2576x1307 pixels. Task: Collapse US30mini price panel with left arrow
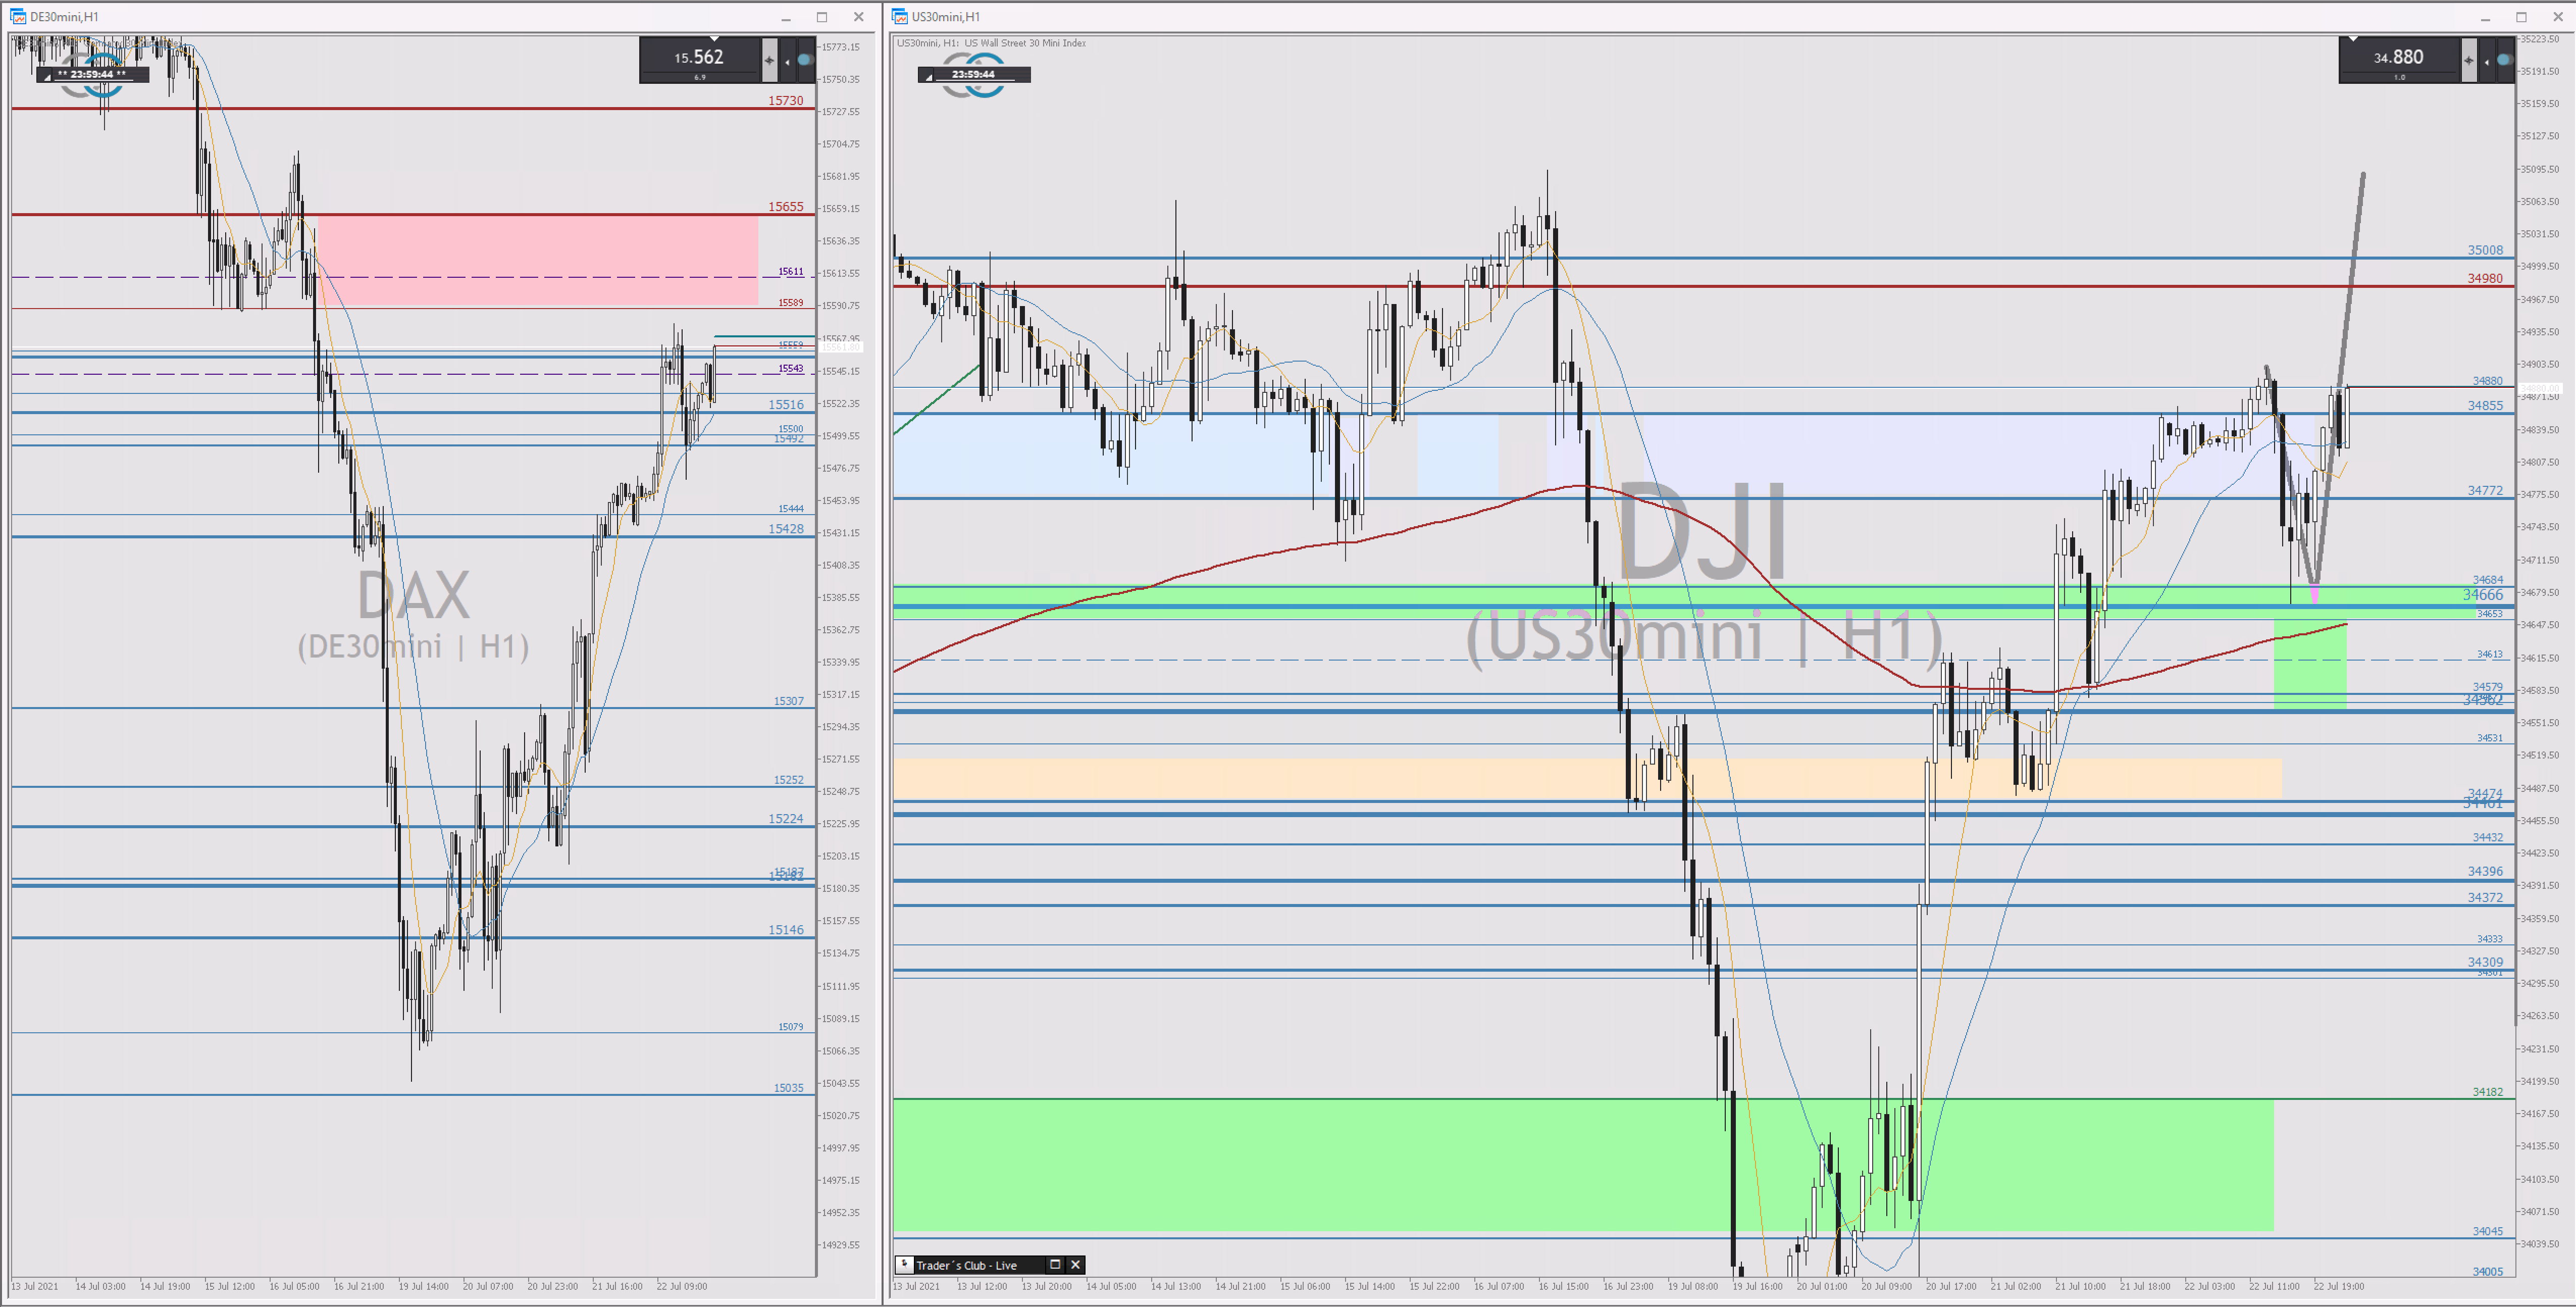click(2487, 62)
